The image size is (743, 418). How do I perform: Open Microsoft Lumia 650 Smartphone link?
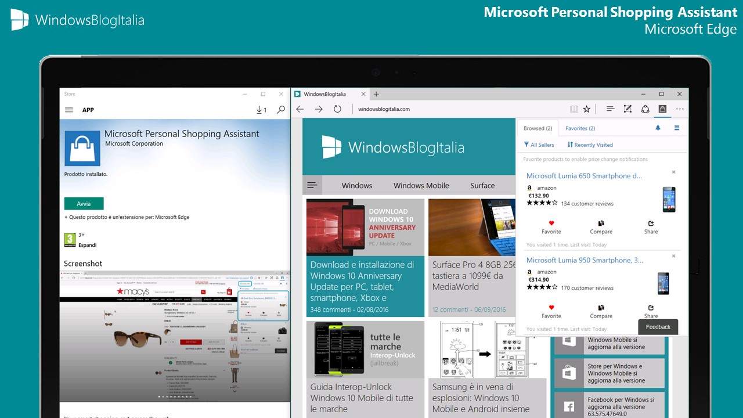(x=584, y=176)
